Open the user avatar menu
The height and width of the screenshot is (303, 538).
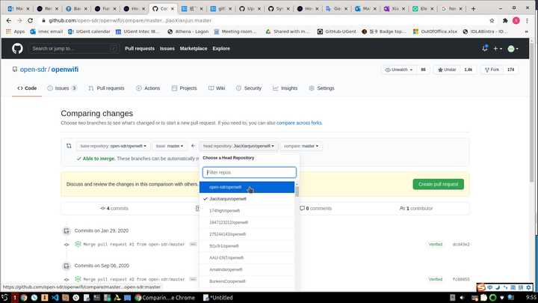pos(513,49)
